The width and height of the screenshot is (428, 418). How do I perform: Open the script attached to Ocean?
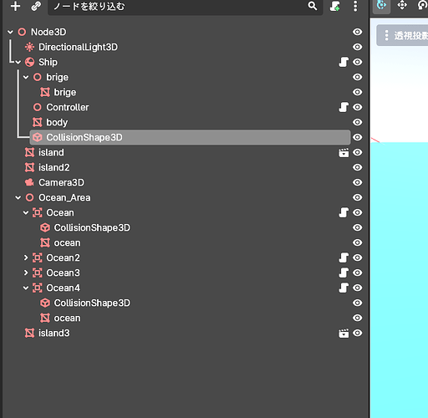click(344, 212)
